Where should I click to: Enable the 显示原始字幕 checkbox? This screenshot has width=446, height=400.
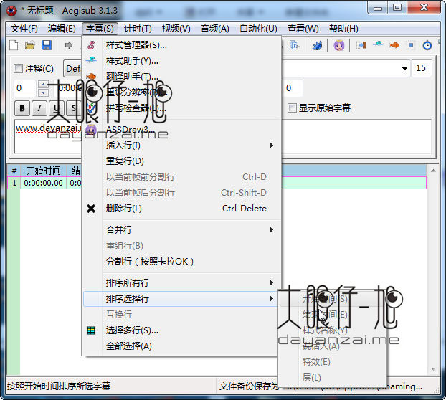(x=292, y=108)
